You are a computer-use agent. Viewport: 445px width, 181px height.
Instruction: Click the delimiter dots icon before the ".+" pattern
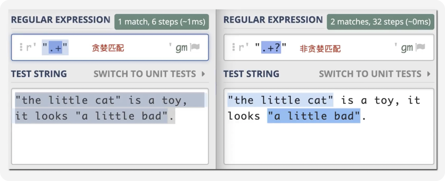click(x=21, y=48)
